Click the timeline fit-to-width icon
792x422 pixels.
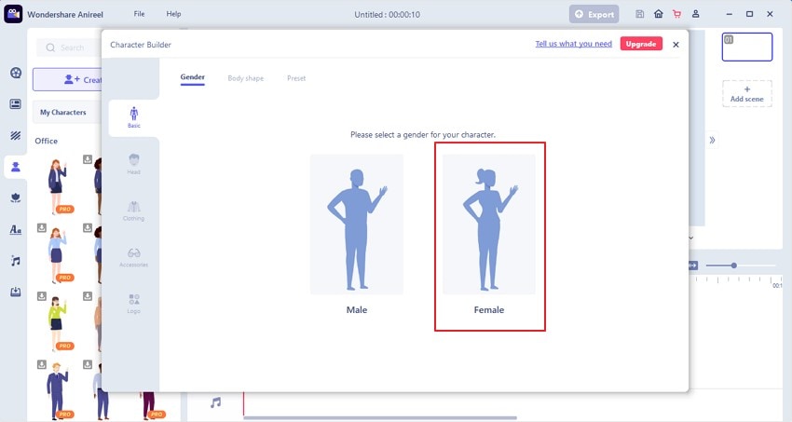click(x=692, y=265)
